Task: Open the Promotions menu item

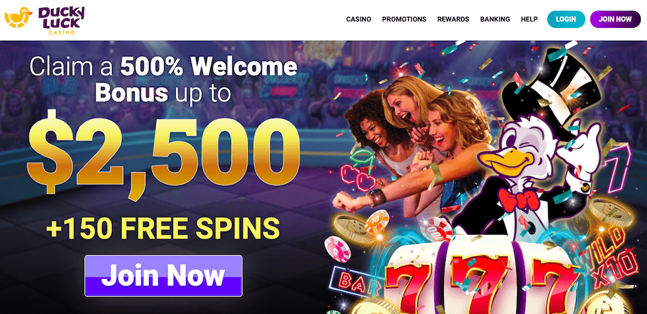Action: point(404,19)
